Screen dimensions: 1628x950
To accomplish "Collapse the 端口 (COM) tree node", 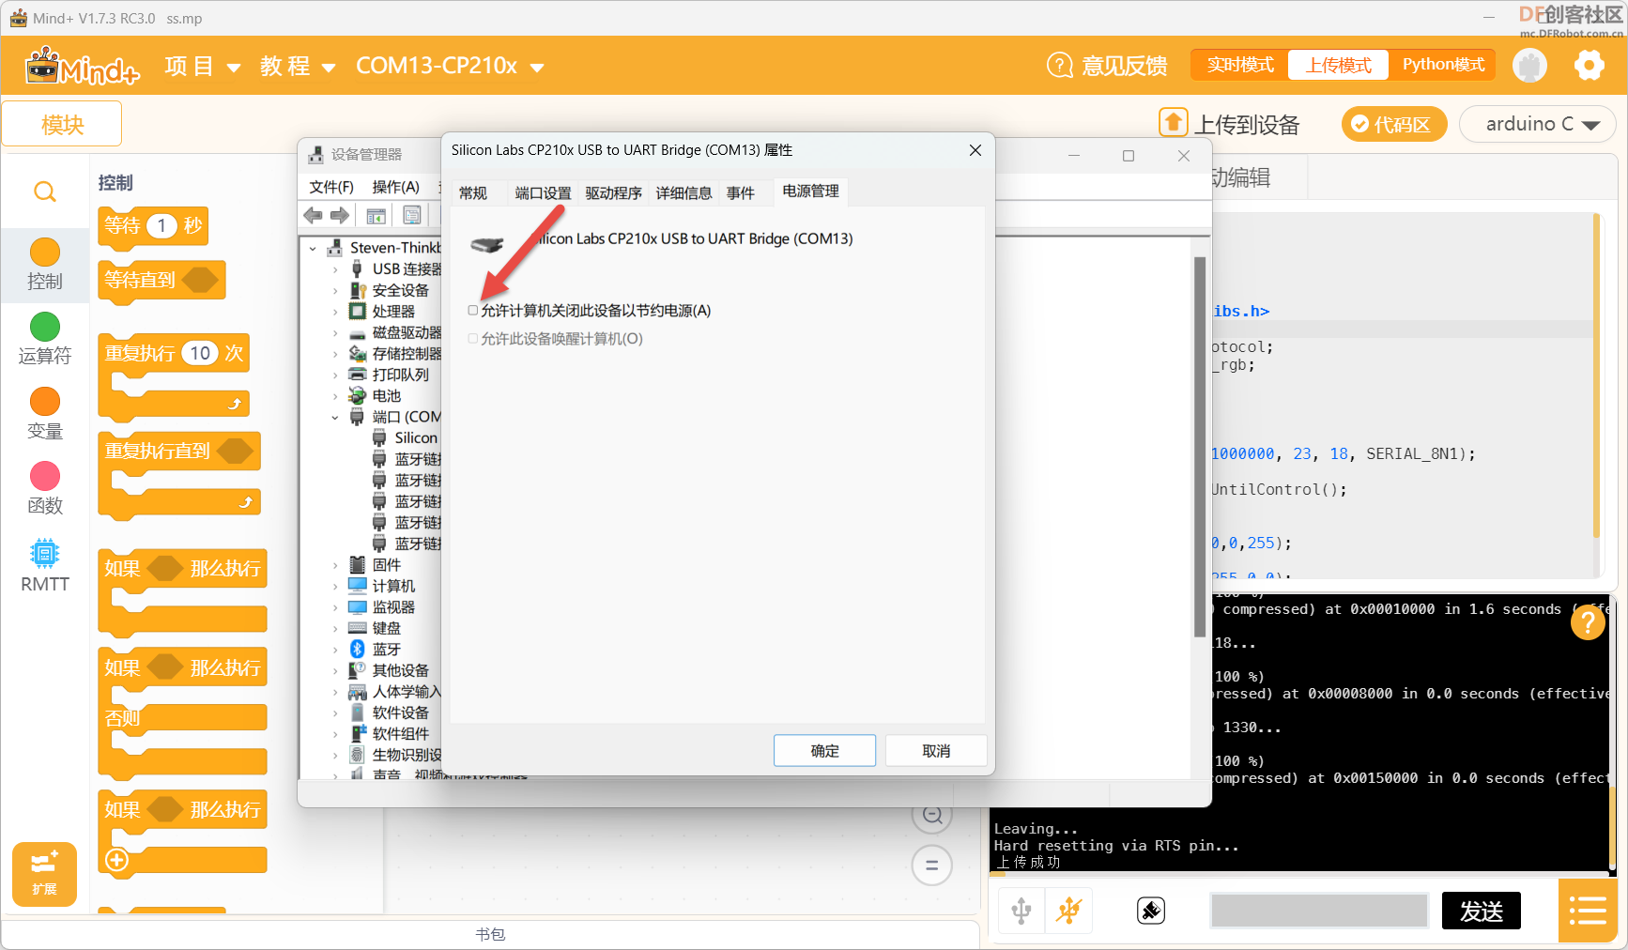I will coord(335,418).
